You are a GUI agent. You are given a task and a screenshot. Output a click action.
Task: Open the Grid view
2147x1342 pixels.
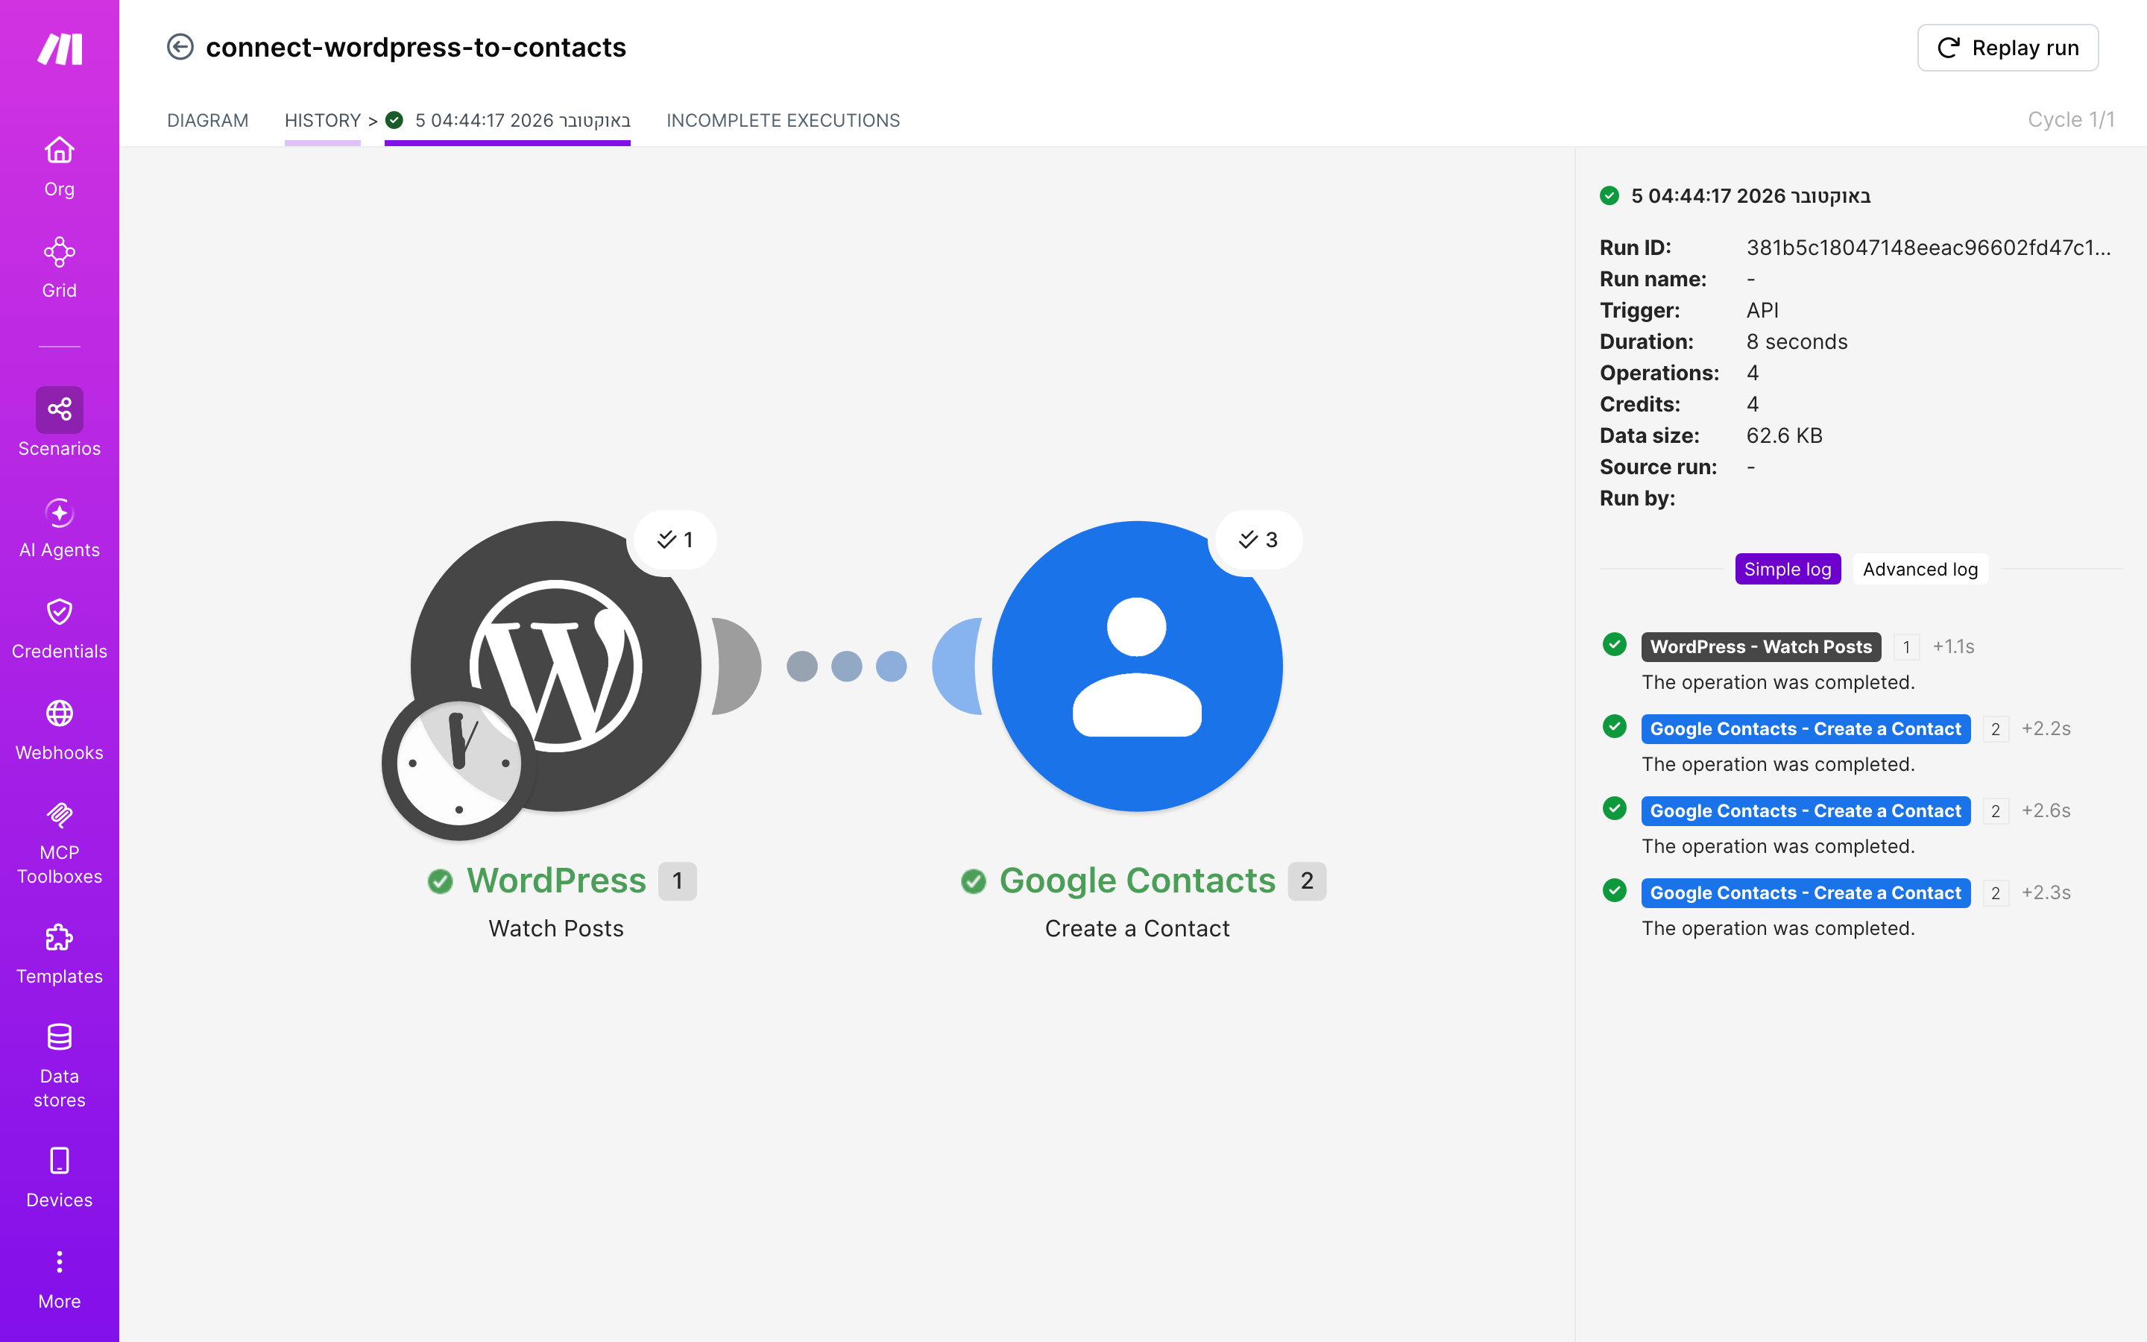[x=60, y=268]
